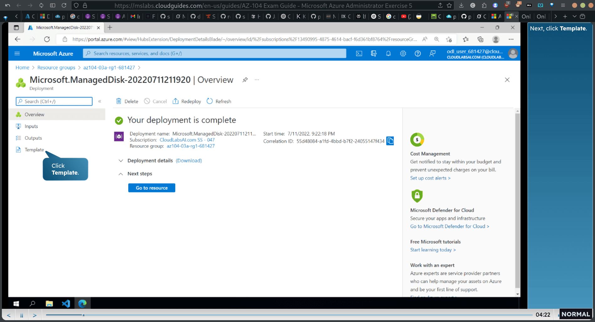Close the deployment blade with X
Screen dimensions: 595x322
coord(507,80)
